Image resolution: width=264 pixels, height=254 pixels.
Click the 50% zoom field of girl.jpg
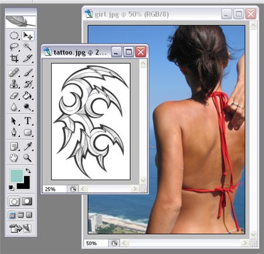click(96, 243)
